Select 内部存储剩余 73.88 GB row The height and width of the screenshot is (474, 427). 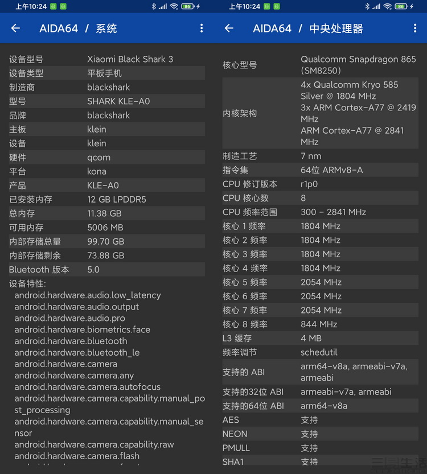(107, 255)
